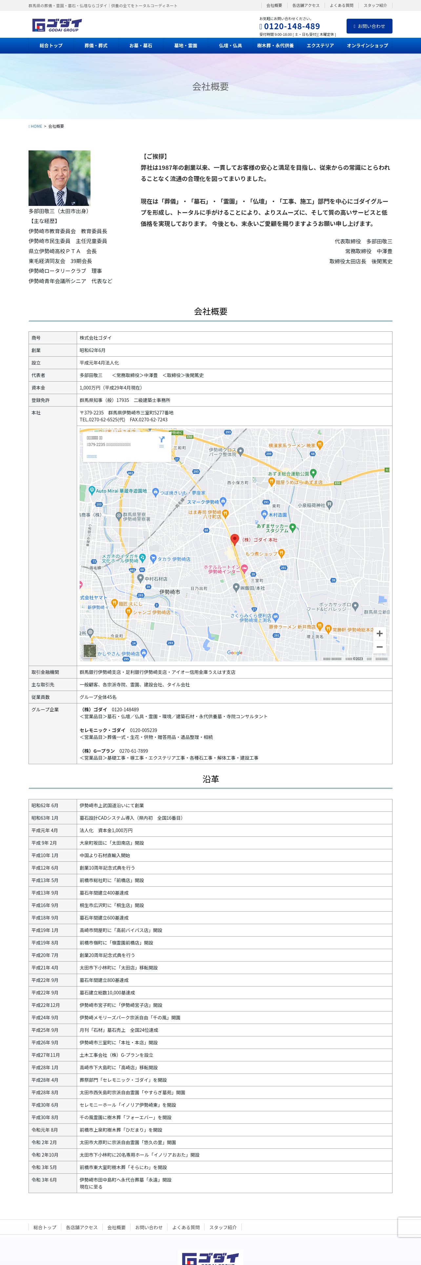This screenshot has width=421, height=1265.
Task: Open エクステリア navigation item
Action: (x=320, y=46)
